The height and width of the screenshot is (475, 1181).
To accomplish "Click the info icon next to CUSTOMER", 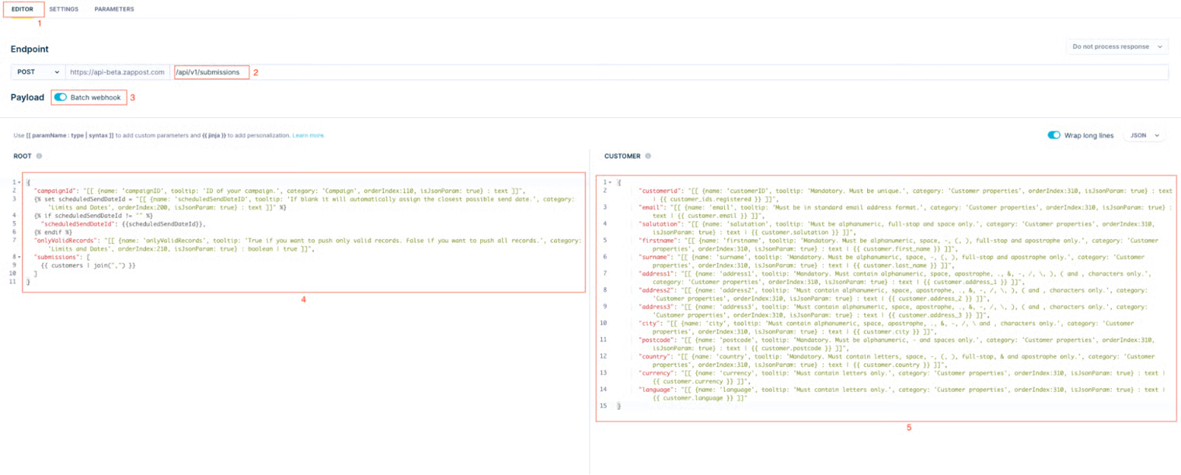I will tap(647, 156).
